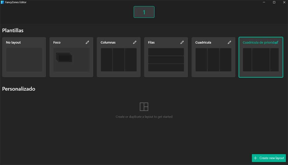Choose the Cuadrícula de prioridad preview
The height and width of the screenshot is (165, 288).
261,60
